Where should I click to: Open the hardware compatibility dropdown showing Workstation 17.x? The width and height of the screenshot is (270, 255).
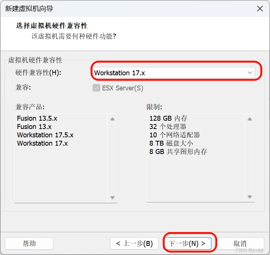174,73
